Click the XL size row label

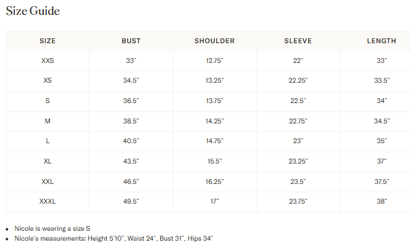coord(47,161)
